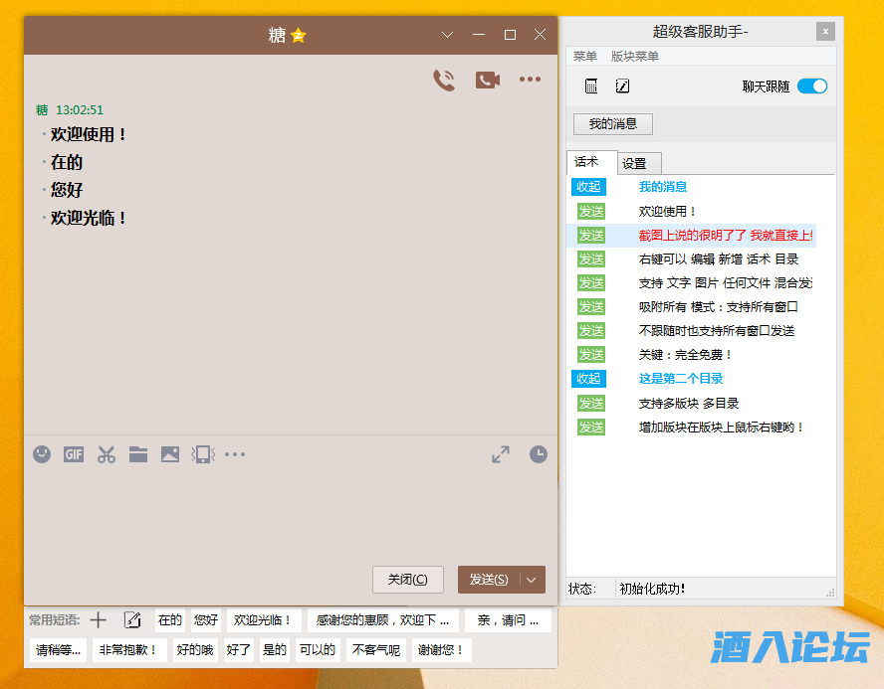The image size is (884, 689).
Task: Open chat history with the clock icon
Action: [x=538, y=454]
